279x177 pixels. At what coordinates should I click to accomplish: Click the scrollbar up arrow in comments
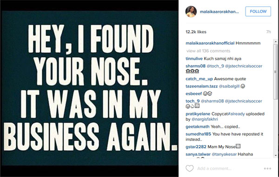click(276, 41)
